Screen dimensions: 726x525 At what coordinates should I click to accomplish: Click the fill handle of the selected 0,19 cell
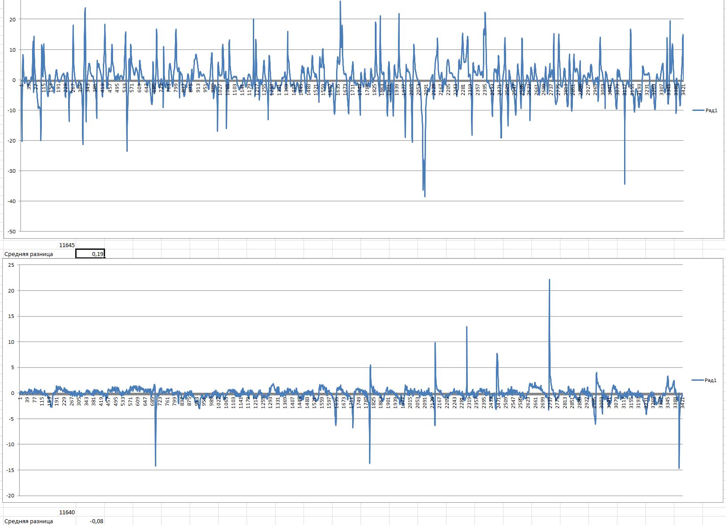coord(105,258)
